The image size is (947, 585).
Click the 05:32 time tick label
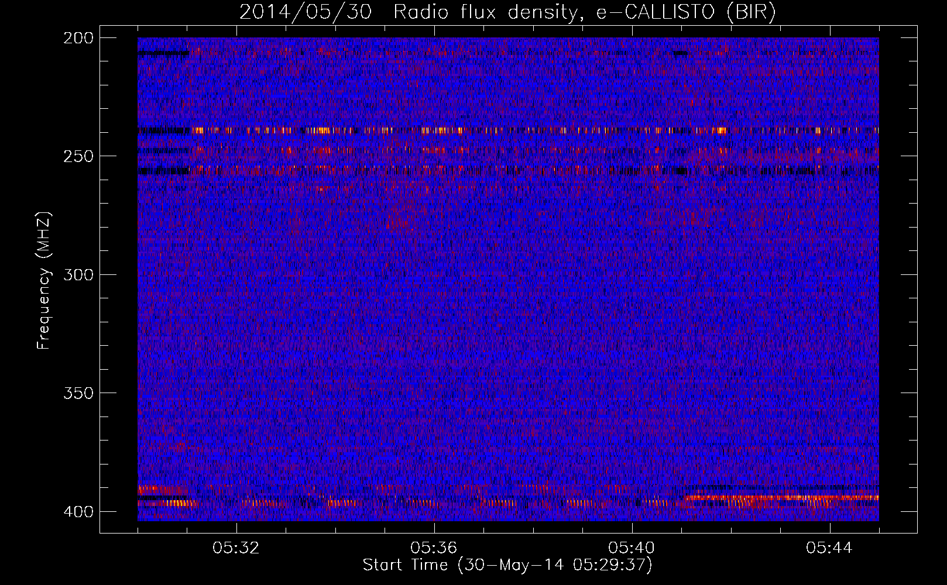click(x=236, y=548)
